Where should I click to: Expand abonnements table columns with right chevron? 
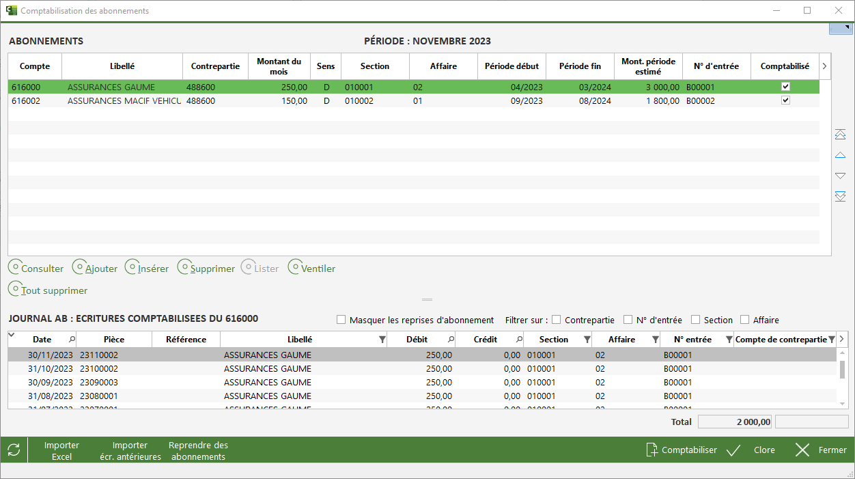pyautogui.click(x=824, y=66)
